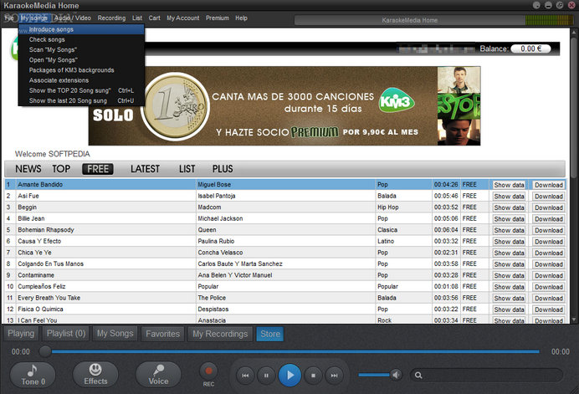Open the Voice microphone button
This screenshot has height=394, width=579.
[x=158, y=375]
